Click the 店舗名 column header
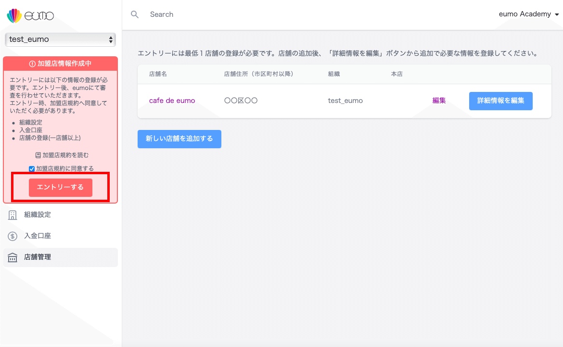This screenshot has width=563, height=347. (x=158, y=74)
